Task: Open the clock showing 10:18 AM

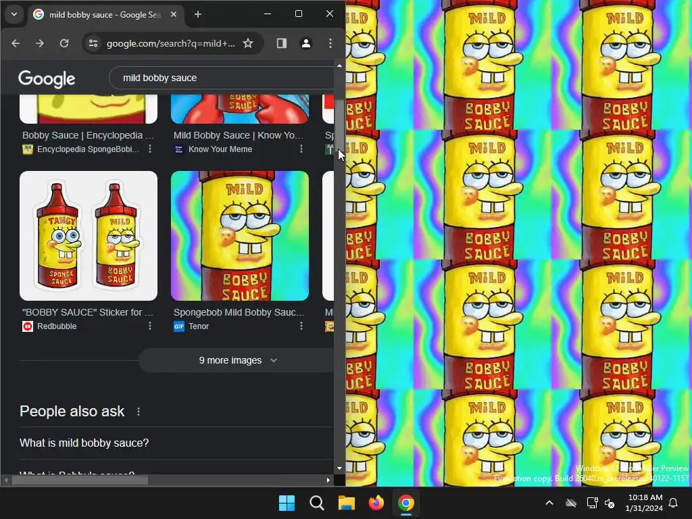Action: pos(644,503)
